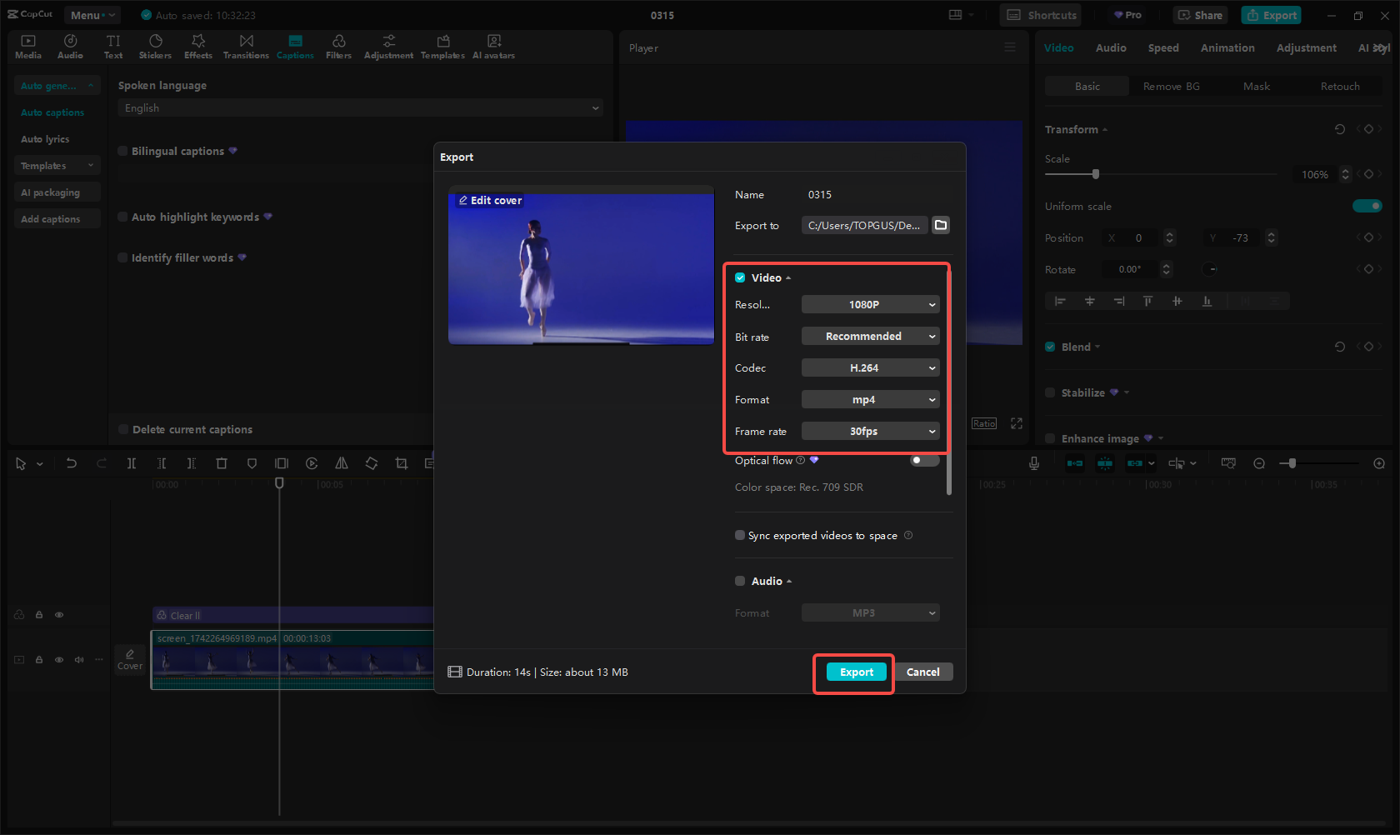Open the Stickers panel

(x=155, y=46)
